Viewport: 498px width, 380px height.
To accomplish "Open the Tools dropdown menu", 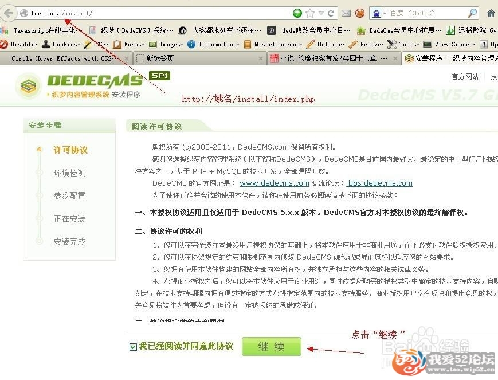I will pos(403,44).
